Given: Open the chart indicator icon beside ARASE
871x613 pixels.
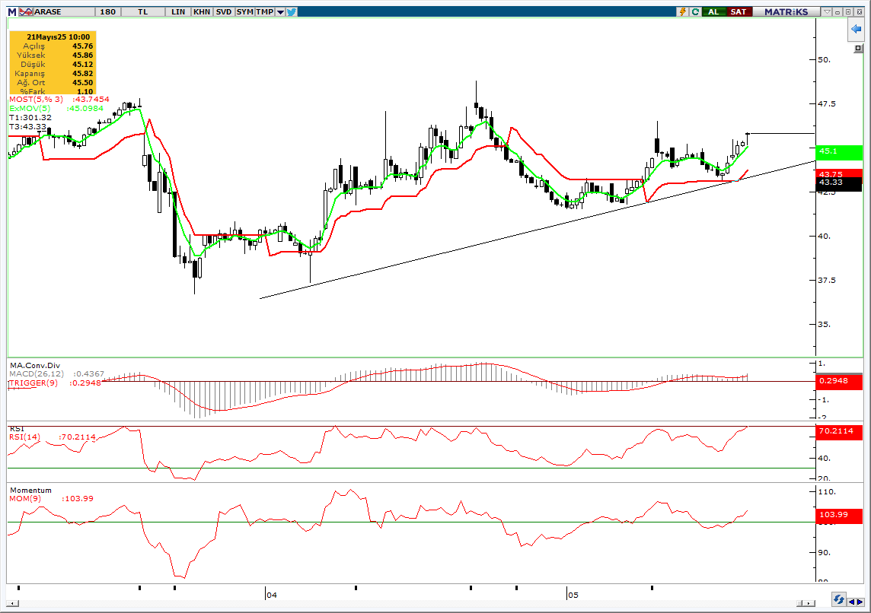Looking at the screenshot, I should tap(26, 11).
